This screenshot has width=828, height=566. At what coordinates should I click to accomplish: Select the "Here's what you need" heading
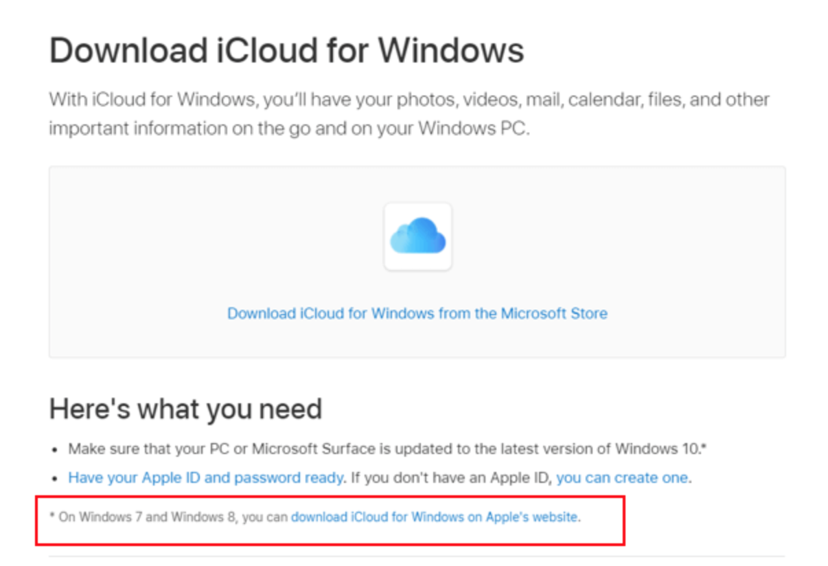tap(185, 409)
